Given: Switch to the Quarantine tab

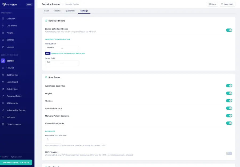Looking at the screenshot, I should pyautogui.click(x=70, y=11).
